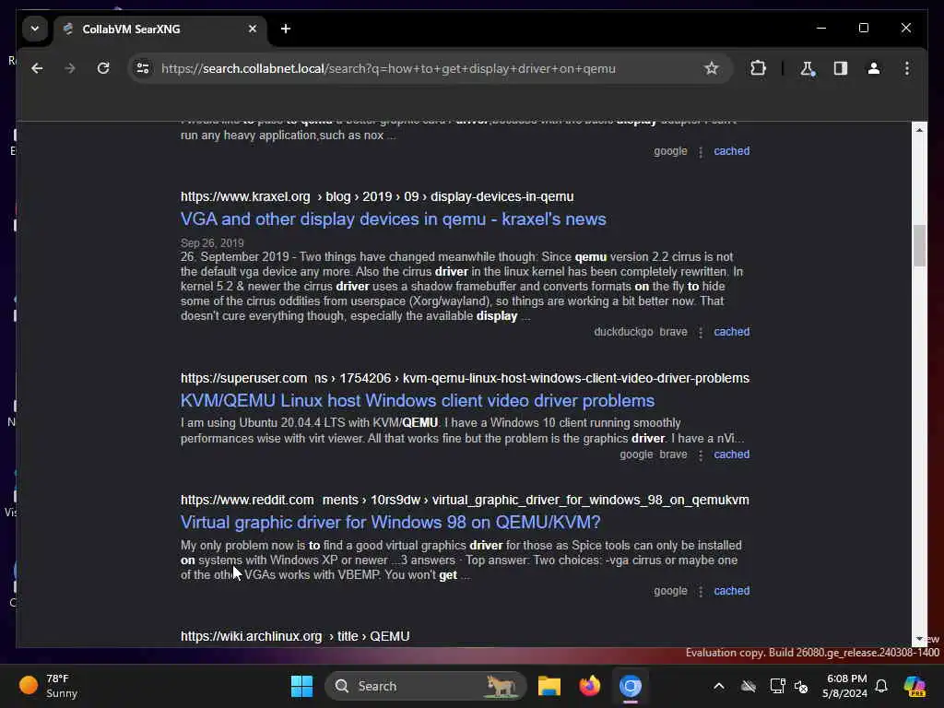
Task: Click the taskbar Search box
Action: 426,686
